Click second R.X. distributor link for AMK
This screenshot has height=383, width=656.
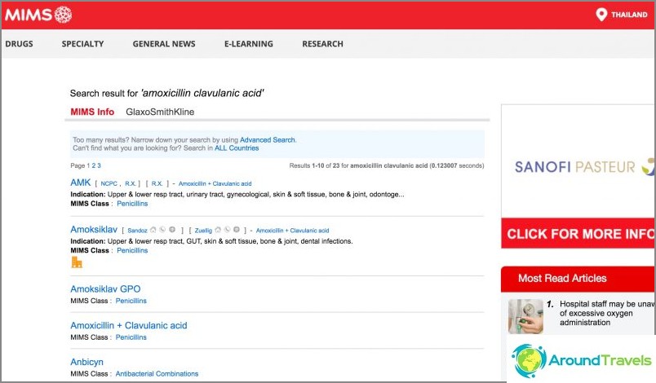(157, 184)
